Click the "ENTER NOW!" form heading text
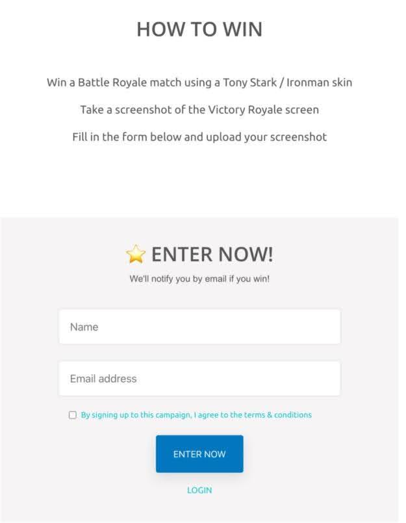 [212, 255]
